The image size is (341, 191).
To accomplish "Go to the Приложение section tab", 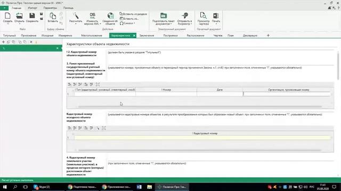I will (x=28, y=36).
